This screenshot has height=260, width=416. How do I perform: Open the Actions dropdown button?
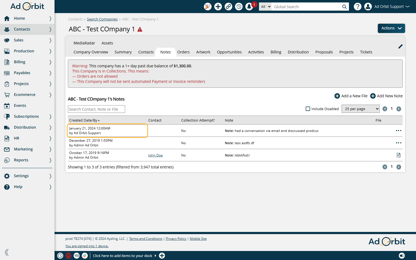(391, 28)
